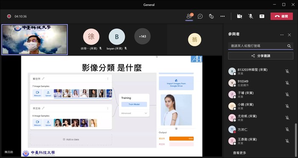The image size is (298, 158).
Task: Select first sample thumbnail in 5 Image Samples
Action: coord(58,123)
